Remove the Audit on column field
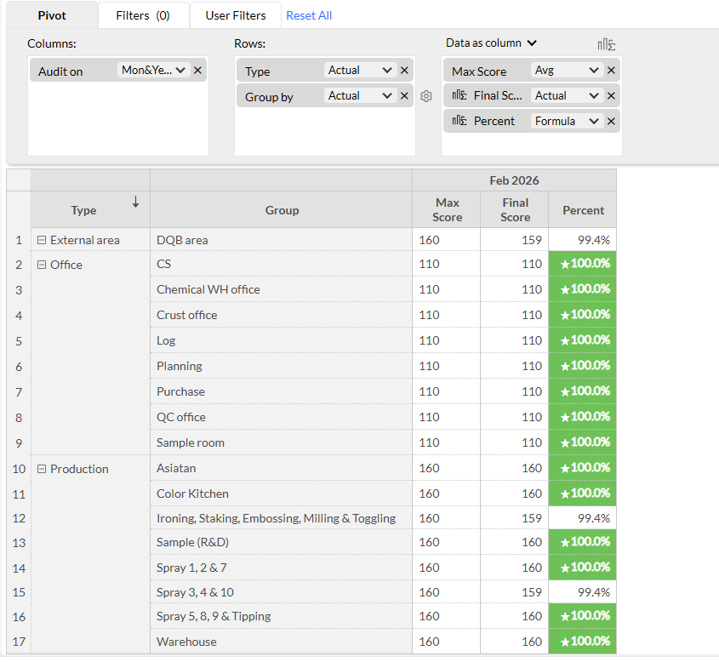719x662 pixels. pos(198,71)
